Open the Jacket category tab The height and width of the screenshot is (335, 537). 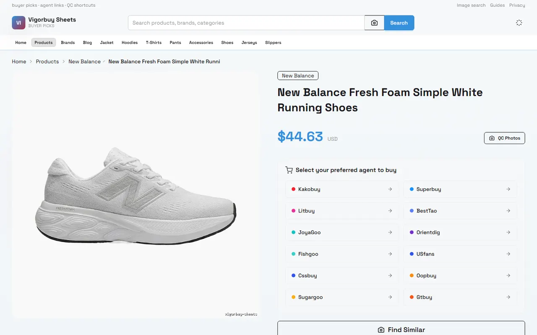tap(107, 43)
